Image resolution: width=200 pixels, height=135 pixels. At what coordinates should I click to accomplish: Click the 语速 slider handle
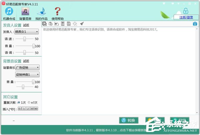[x=24, y=39]
